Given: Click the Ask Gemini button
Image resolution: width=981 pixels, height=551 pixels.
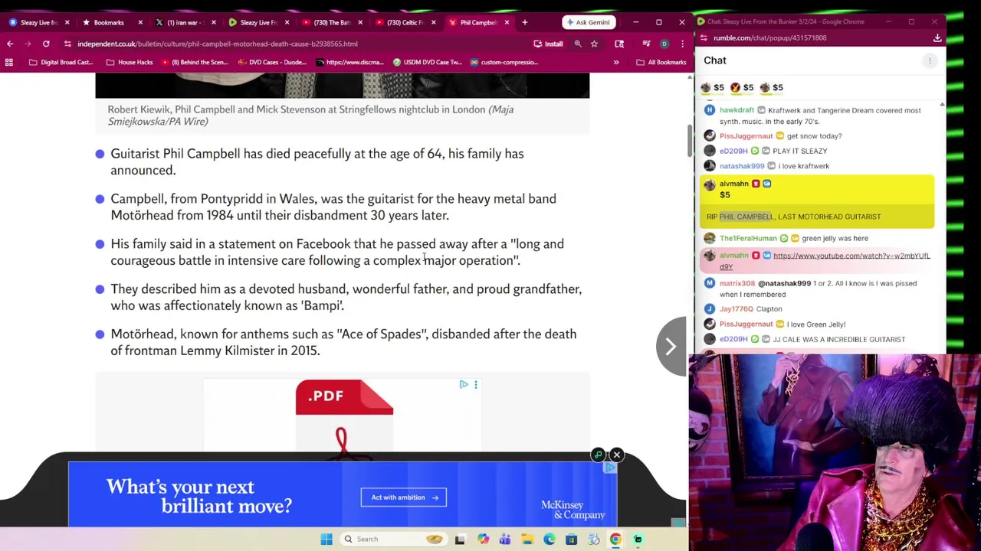Looking at the screenshot, I should tap(589, 22).
